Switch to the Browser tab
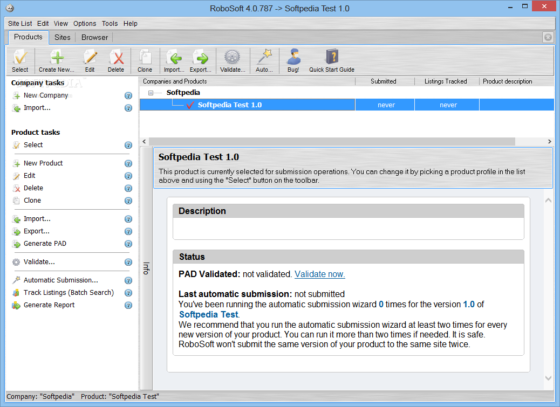This screenshot has width=560, height=407. click(94, 37)
